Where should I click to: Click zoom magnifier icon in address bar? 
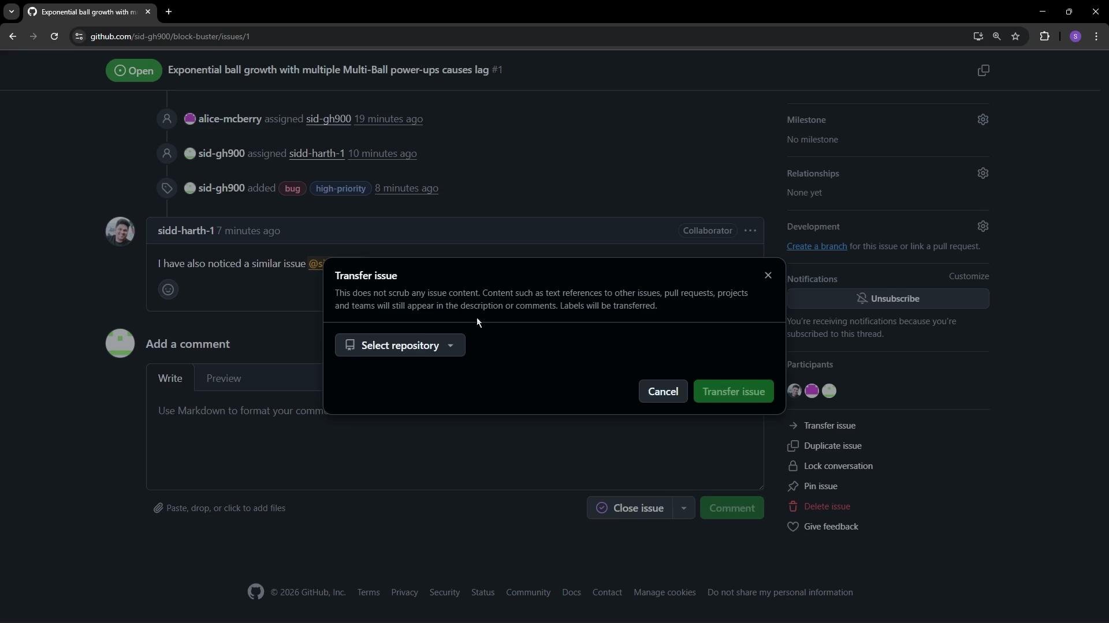996,36
